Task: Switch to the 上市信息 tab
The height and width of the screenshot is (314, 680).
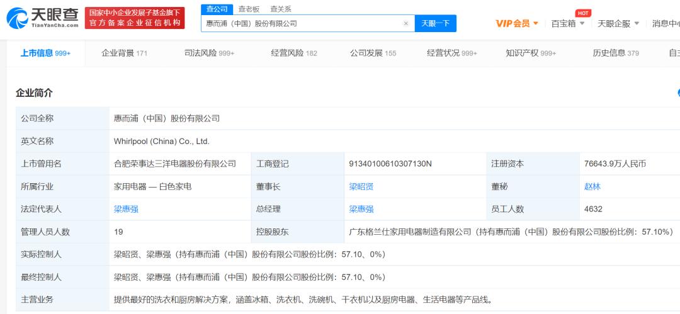Action: [45, 53]
